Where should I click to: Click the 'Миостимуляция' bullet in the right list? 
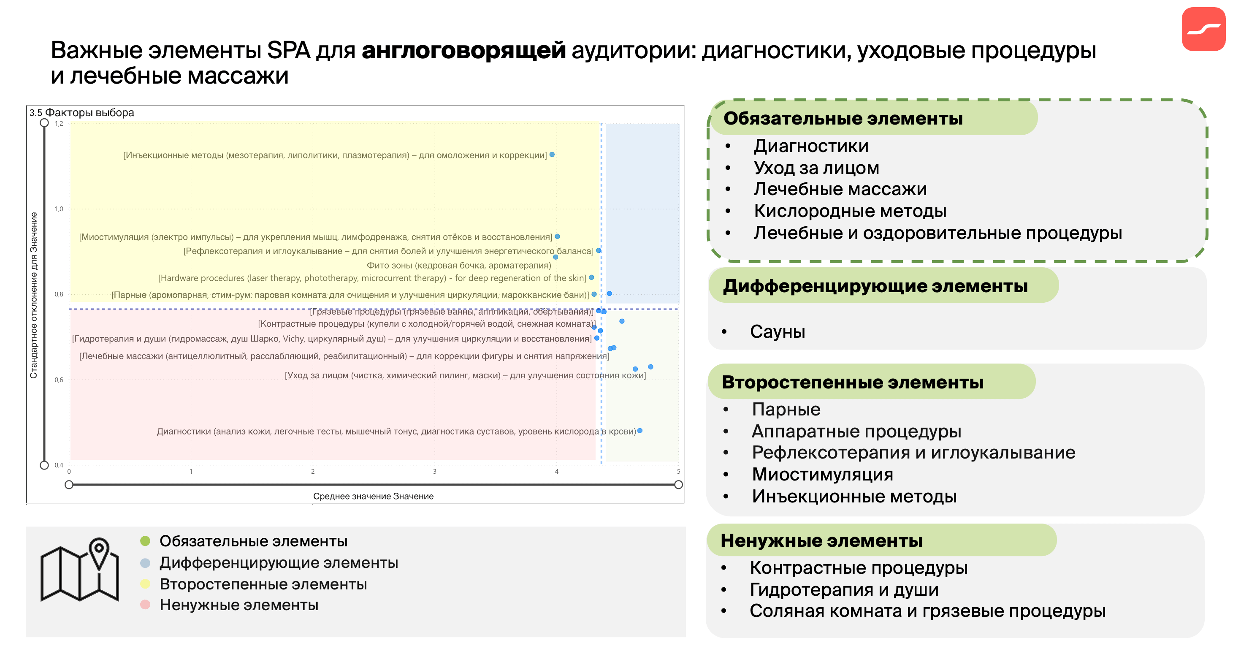pyautogui.click(x=822, y=475)
